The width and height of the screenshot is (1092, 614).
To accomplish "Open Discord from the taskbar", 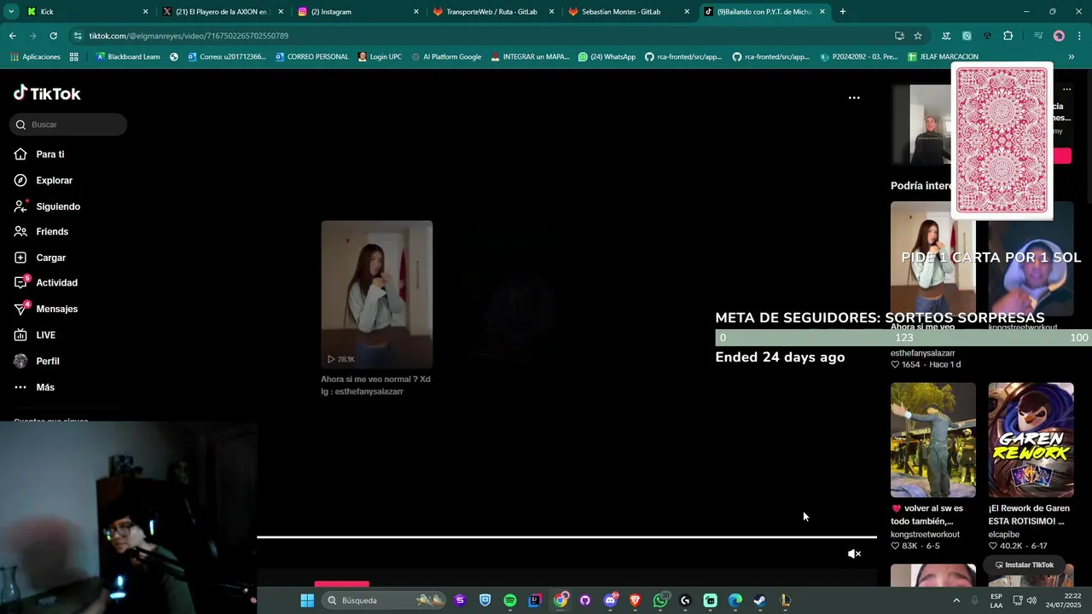I will click(610, 600).
